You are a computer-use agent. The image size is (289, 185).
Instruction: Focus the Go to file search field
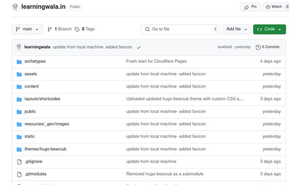[180, 29]
